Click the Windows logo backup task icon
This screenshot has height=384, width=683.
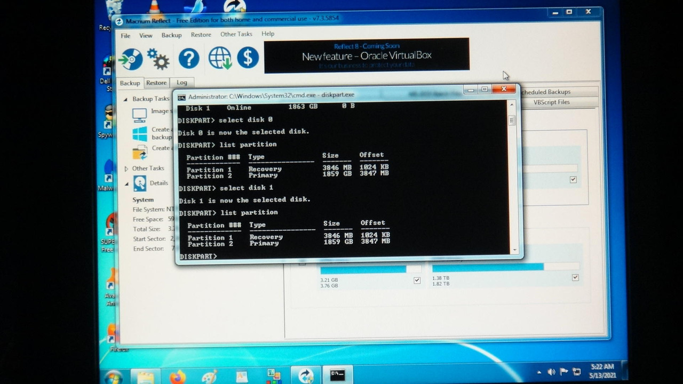coord(140,133)
